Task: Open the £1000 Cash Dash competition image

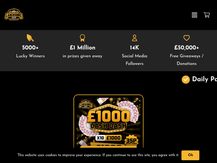Action: point(108,121)
